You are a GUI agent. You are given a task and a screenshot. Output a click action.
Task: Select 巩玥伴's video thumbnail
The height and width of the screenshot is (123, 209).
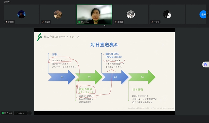21,14
